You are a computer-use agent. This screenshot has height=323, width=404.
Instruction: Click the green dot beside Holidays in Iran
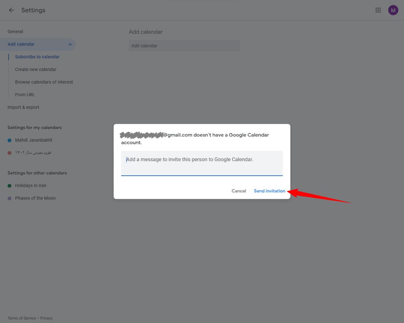coord(9,186)
